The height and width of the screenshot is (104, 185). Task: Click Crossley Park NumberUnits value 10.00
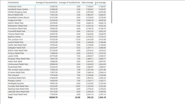pyautogui.click(x=78, y=86)
